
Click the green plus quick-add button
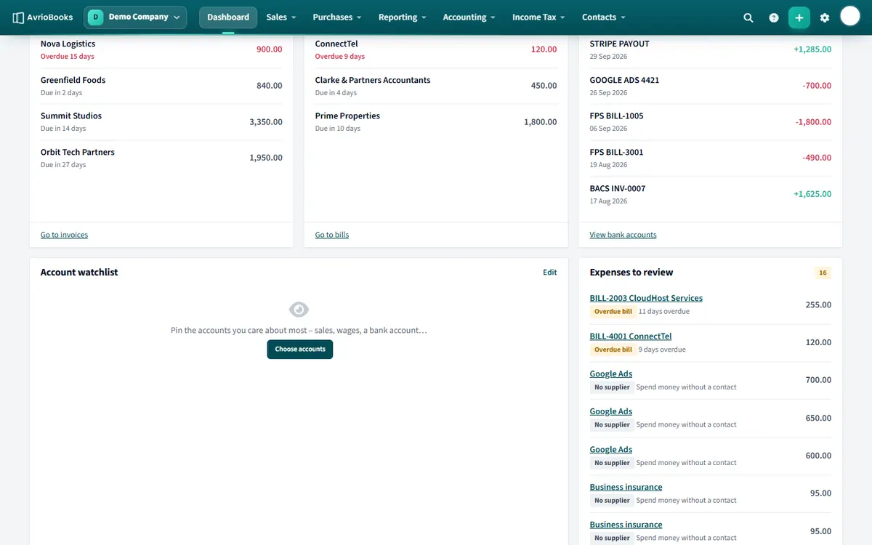pos(799,17)
